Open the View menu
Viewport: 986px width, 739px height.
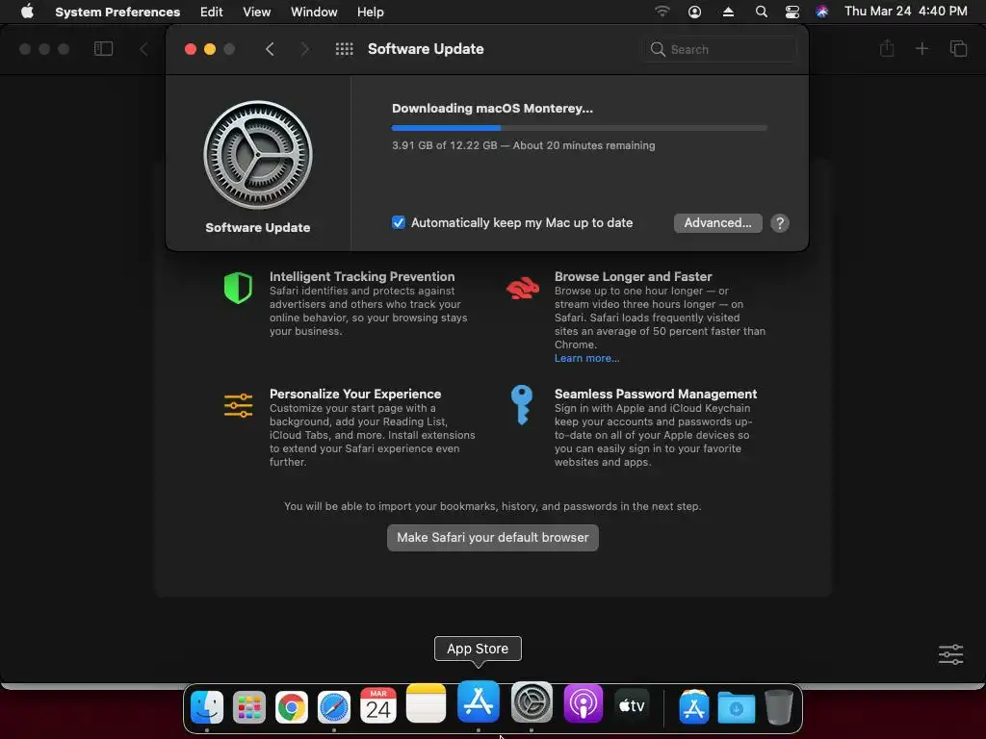click(x=256, y=12)
